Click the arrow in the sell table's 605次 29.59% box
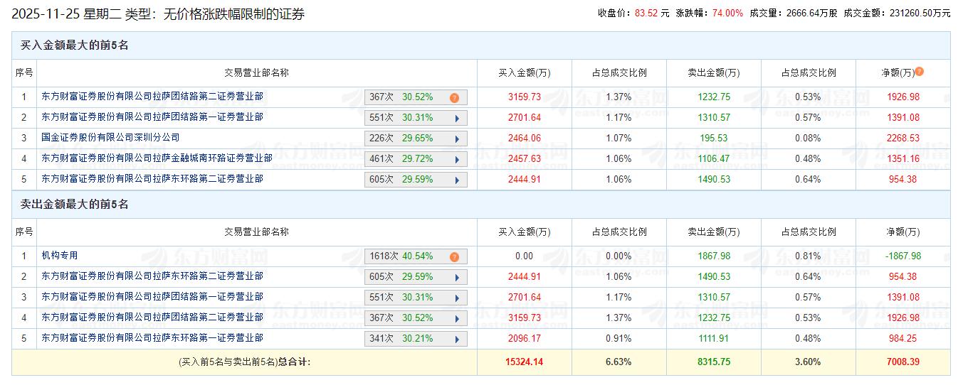Image resolution: width=963 pixels, height=385 pixels. (x=456, y=277)
